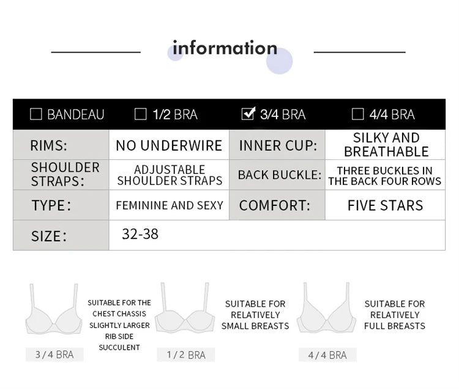Click the information heading
The image size is (459, 389).
pos(225,48)
